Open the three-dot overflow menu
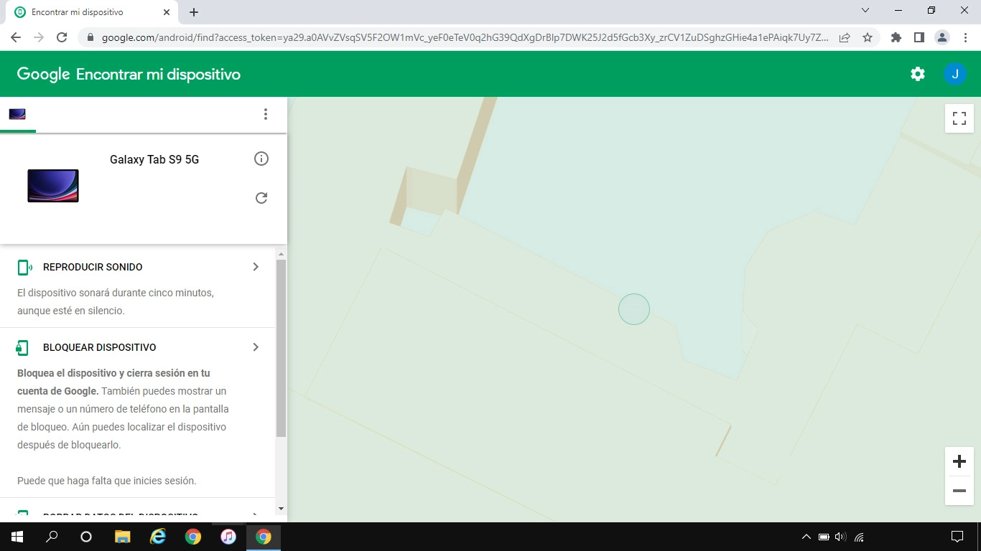Screen dimensions: 981x551 [266, 113]
